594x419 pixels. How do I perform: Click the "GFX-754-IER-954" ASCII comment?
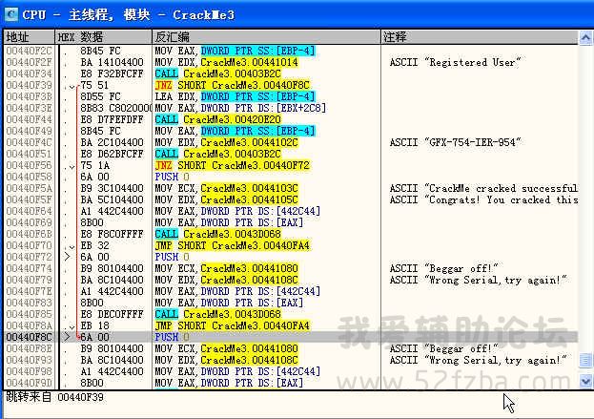pyautogui.click(x=458, y=142)
